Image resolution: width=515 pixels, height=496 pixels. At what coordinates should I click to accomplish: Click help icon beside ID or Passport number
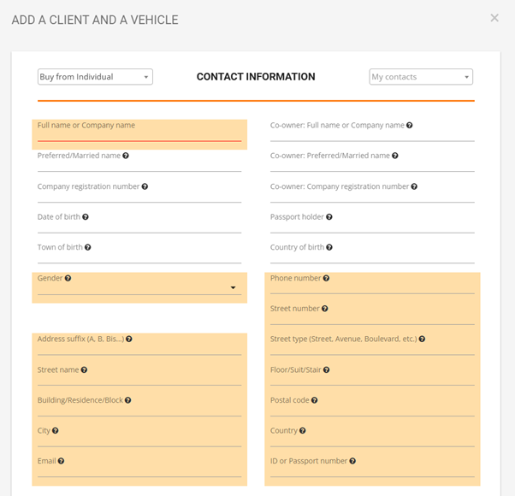[352, 461]
